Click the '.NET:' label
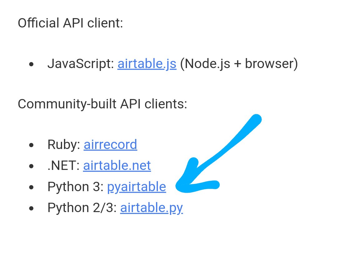The height and width of the screenshot is (258, 337). coord(64,166)
